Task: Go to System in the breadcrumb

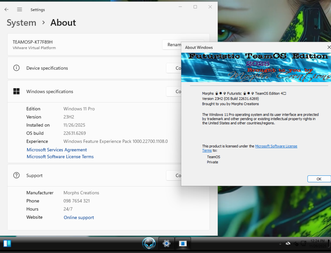Action: pyautogui.click(x=21, y=23)
